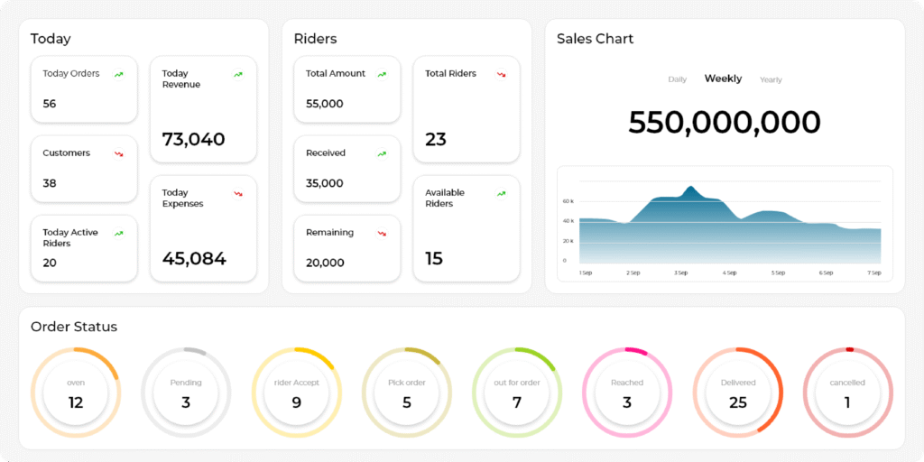Click the red down arrow on Total Riders

(502, 74)
